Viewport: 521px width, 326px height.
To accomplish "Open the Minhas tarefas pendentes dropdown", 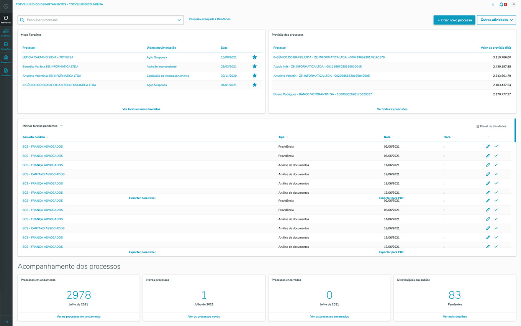I will click(x=61, y=126).
